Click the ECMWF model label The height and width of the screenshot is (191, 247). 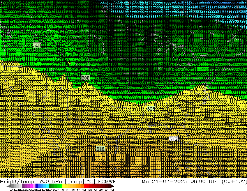coord(107,181)
